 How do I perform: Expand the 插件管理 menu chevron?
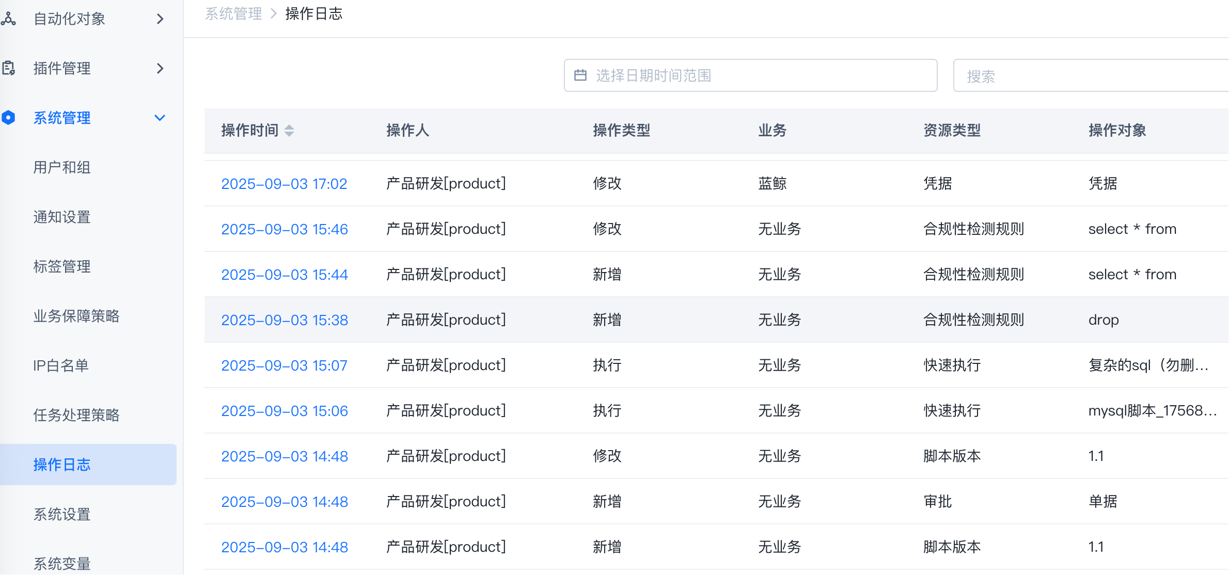click(160, 68)
